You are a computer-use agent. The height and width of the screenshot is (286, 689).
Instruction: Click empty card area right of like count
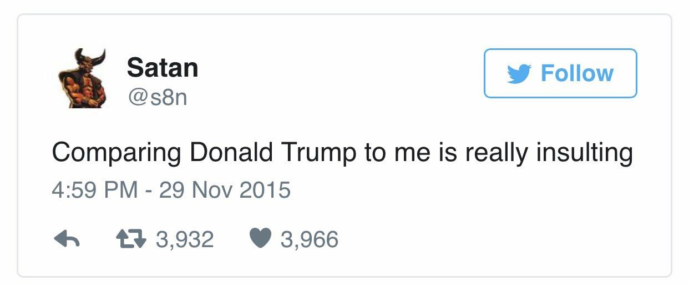(x=499, y=239)
